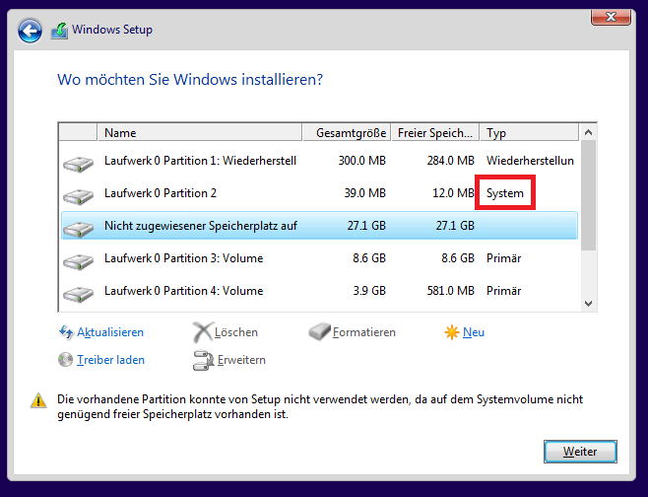Image resolution: width=648 pixels, height=497 pixels.
Task: Proceed with the Weiter button
Action: tap(580, 452)
